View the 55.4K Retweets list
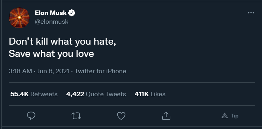The width and height of the screenshot is (262, 129). tap(34, 94)
